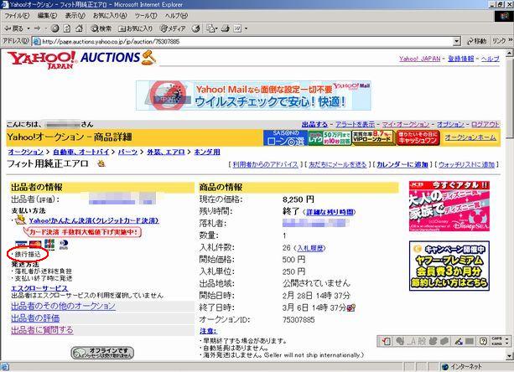The width and height of the screenshot is (514, 372).
Task: Open the マイ・オークション link
Action: click(406, 125)
